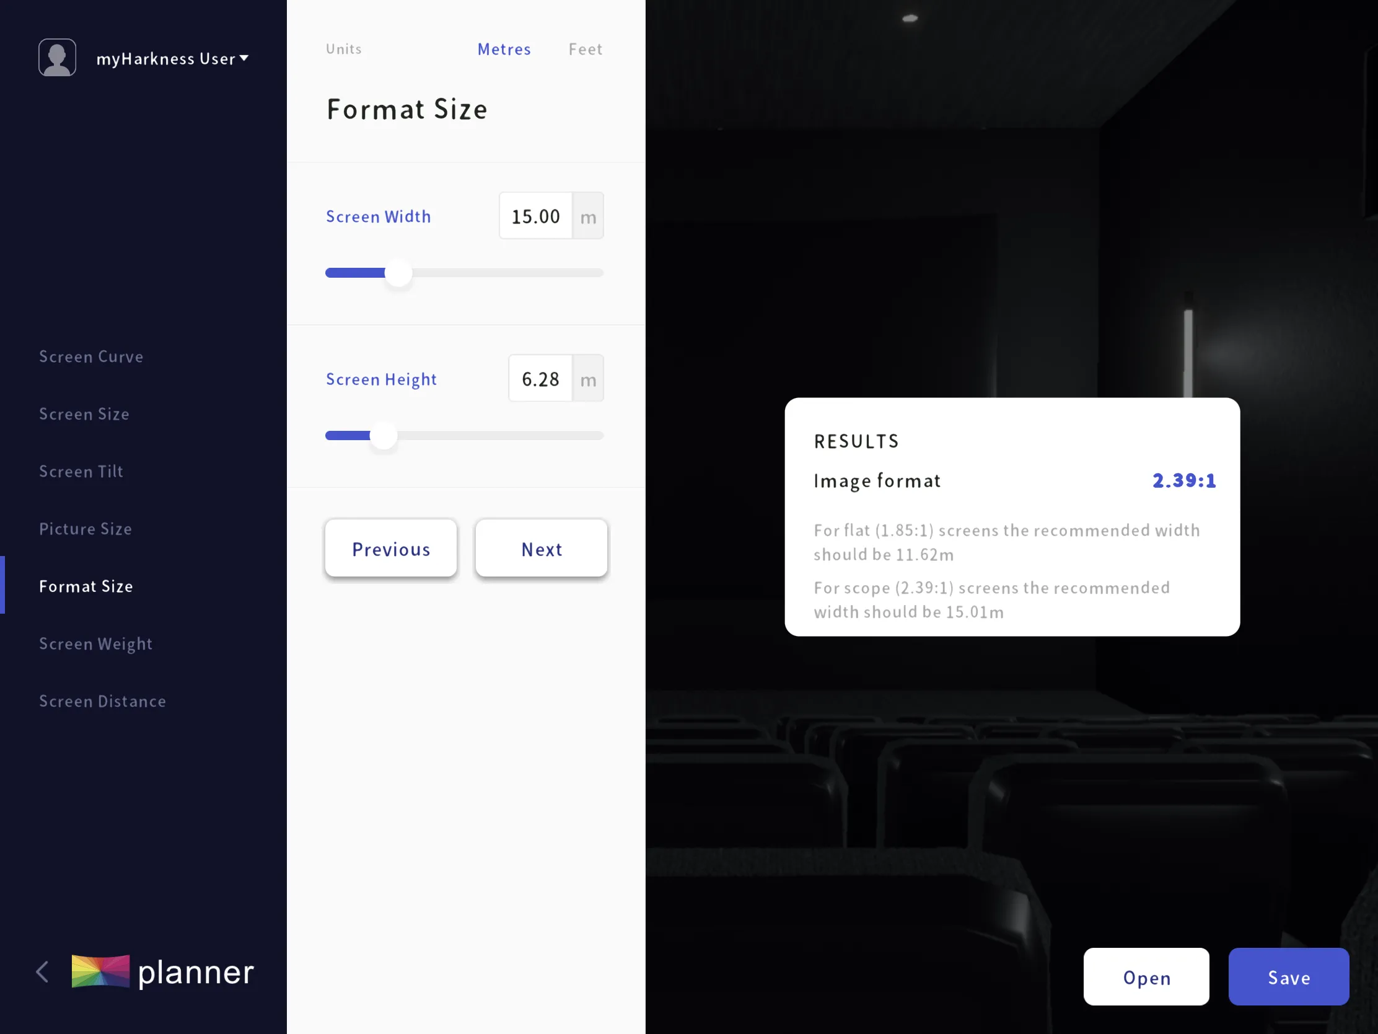Viewport: 1378px width, 1034px height.
Task: Click the Picture Size sidebar icon
Action: pos(86,528)
